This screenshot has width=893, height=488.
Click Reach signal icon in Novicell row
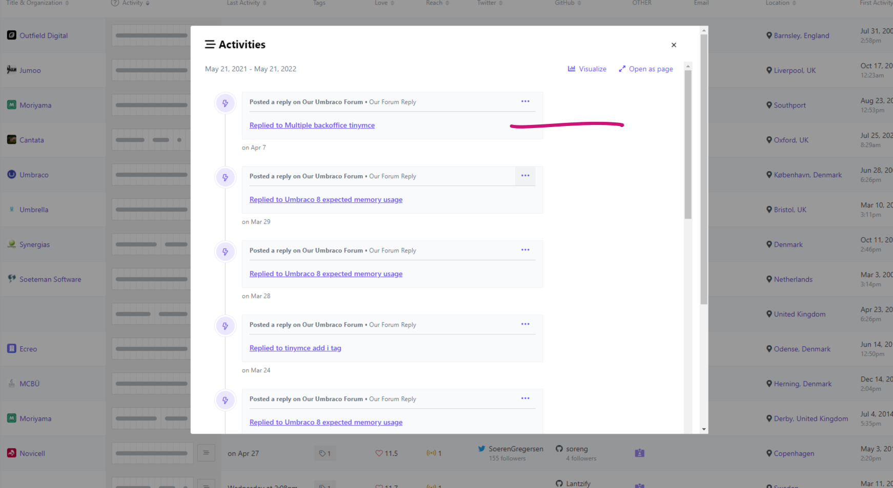point(431,453)
